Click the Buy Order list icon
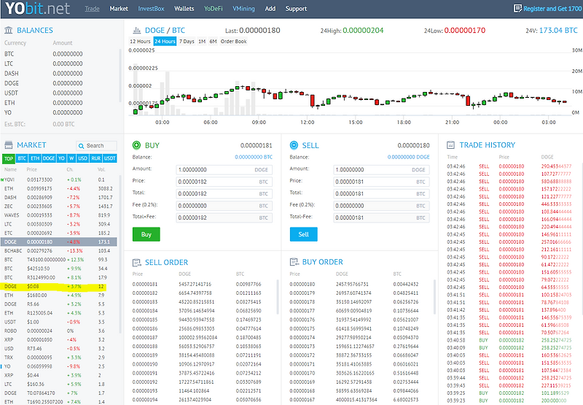 coord(294,262)
